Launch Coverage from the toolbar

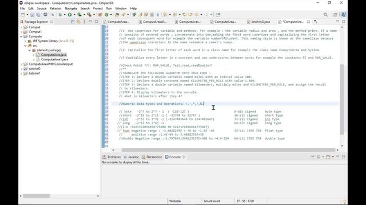79,15
